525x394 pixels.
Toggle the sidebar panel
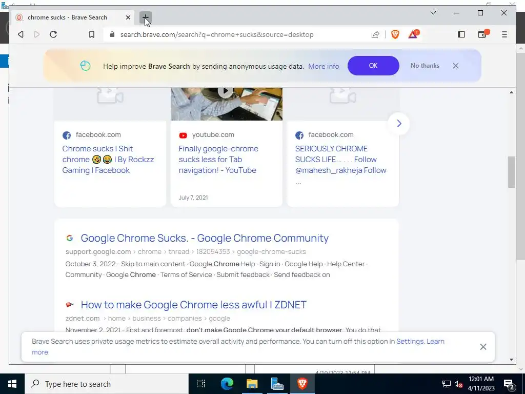point(461,34)
